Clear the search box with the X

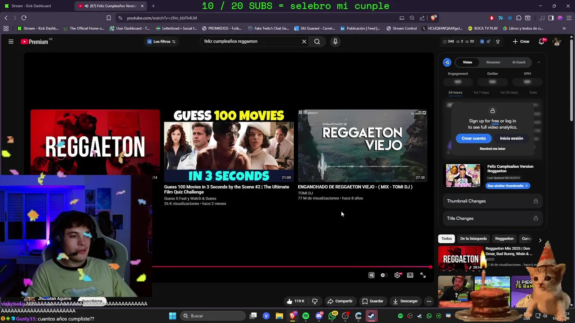[x=304, y=41]
